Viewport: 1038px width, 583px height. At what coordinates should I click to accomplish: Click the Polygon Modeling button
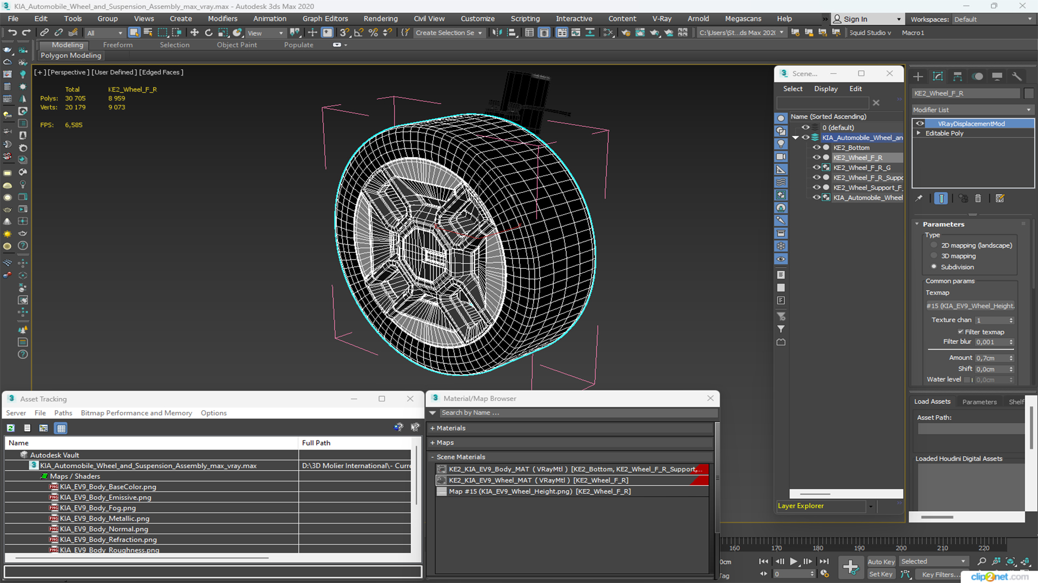click(71, 56)
